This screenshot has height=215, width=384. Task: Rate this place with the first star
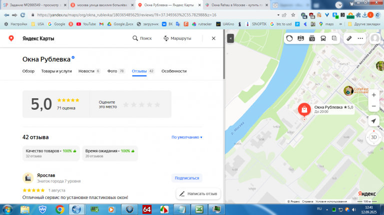pyautogui.click(x=126, y=105)
